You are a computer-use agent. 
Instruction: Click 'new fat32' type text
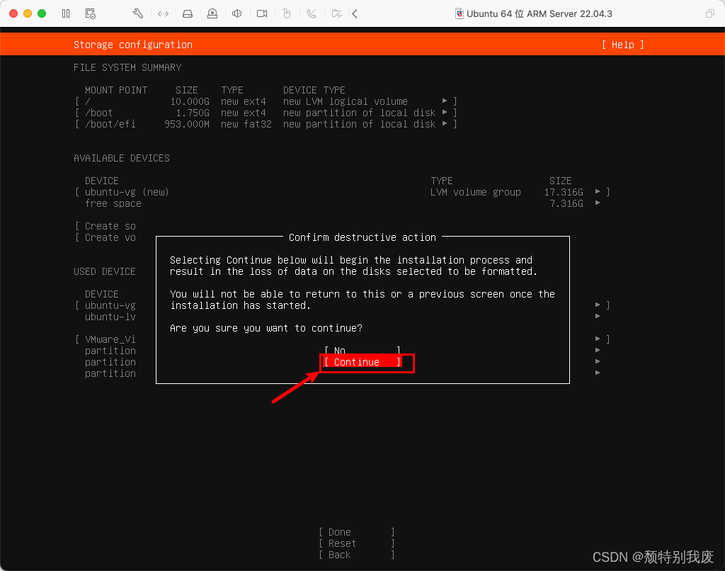[246, 124]
